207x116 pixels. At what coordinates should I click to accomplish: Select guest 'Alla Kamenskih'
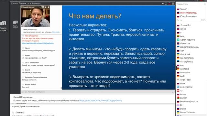click(x=187, y=58)
